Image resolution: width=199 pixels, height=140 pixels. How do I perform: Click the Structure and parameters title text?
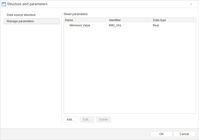(27, 4)
